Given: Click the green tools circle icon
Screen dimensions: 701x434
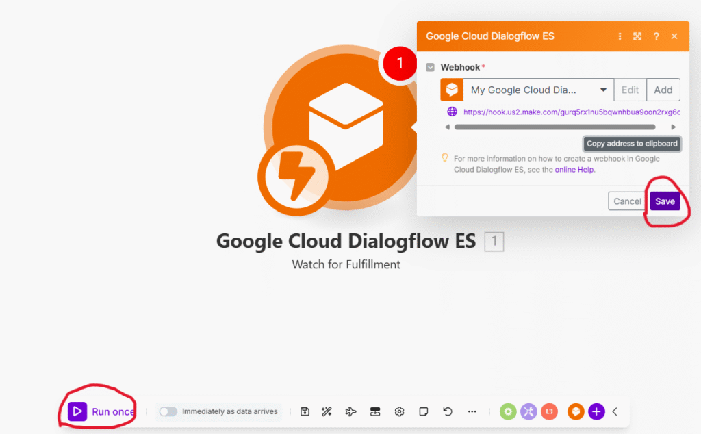Looking at the screenshot, I should (x=508, y=411).
